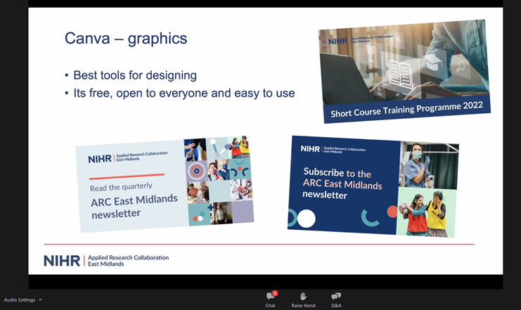Click the bullet about free and easy to use
521x310 pixels.
point(184,93)
